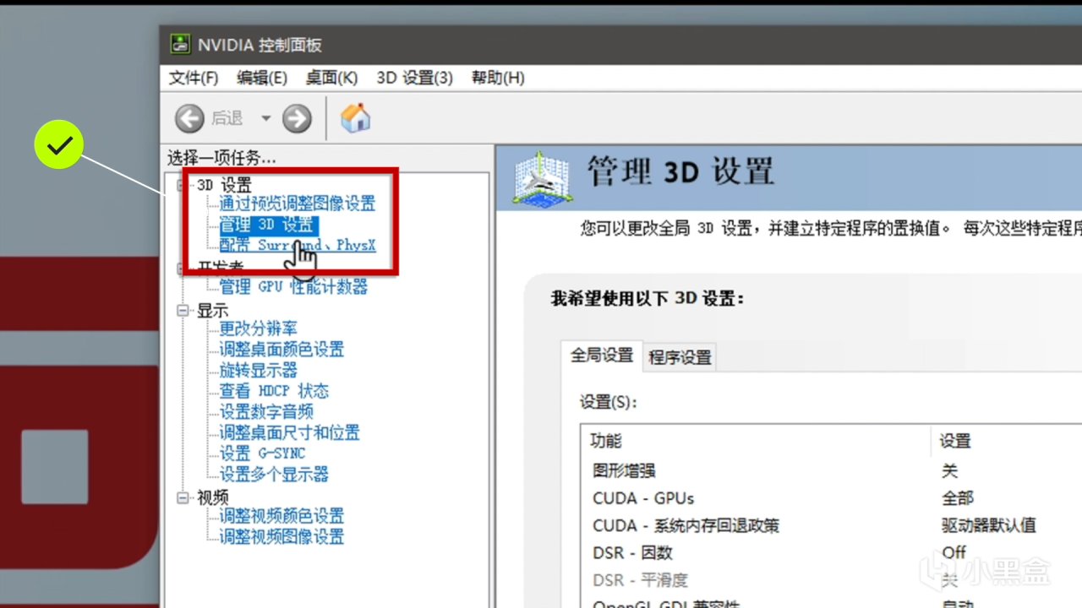Click the NVIDIA logo in title bar

pyautogui.click(x=179, y=44)
